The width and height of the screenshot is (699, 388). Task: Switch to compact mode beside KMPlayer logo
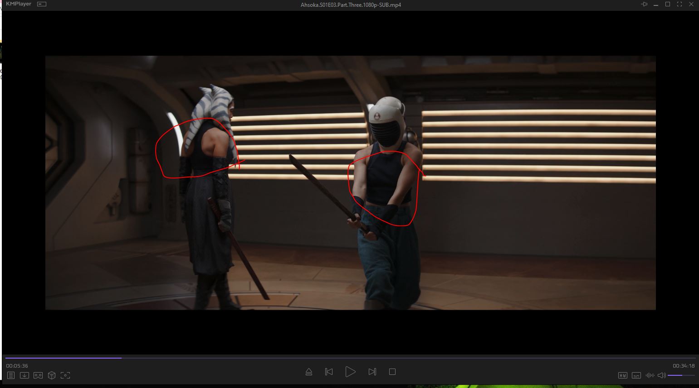tap(42, 5)
